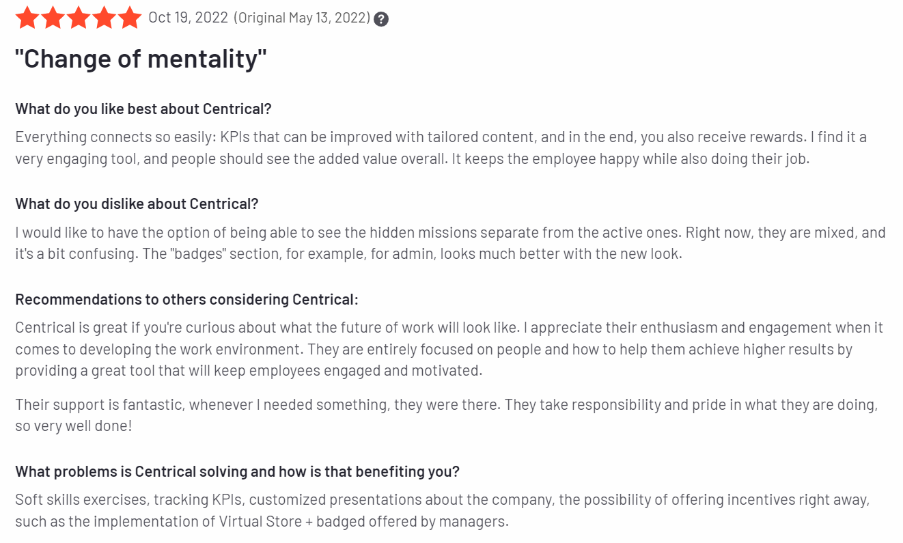This screenshot has width=903, height=543.
Task: Click "What problems is Centrical solving" heading
Action: coord(237,471)
